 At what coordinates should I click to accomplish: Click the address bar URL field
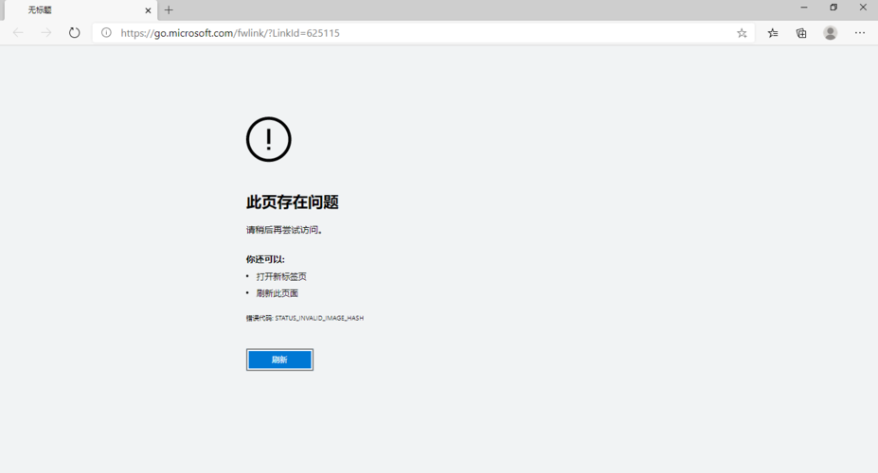pyautogui.click(x=422, y=33)
